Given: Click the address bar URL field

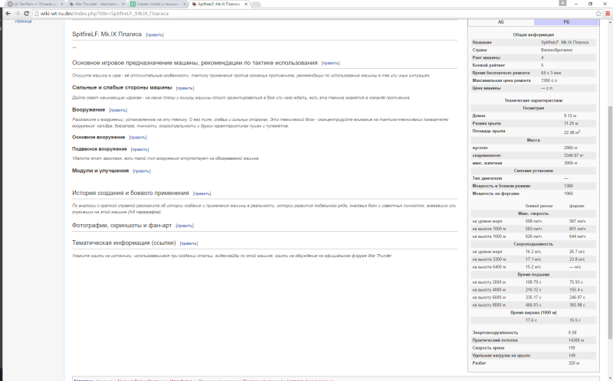Looking at the screenshot, I should click(x=313, y=13).
